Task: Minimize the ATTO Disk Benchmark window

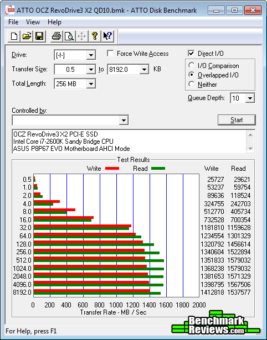Action: tap(217, 10)
